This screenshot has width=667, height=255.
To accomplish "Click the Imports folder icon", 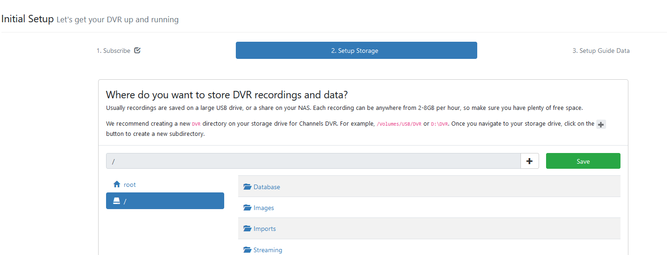I will pos(247,229).
